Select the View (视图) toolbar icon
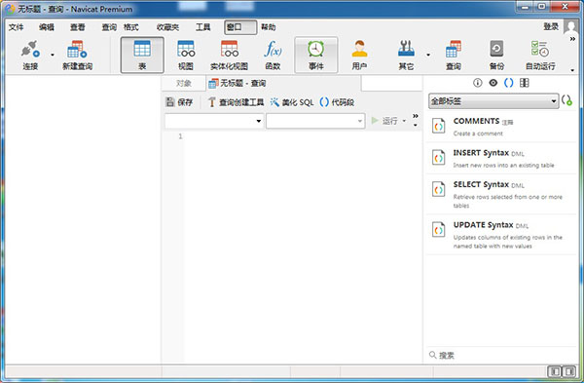This screenshot has height=383, width=584. [186, 55]
